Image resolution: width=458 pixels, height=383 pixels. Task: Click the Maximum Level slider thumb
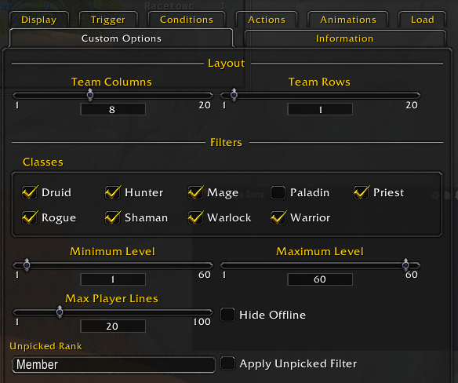coord(405,265)
